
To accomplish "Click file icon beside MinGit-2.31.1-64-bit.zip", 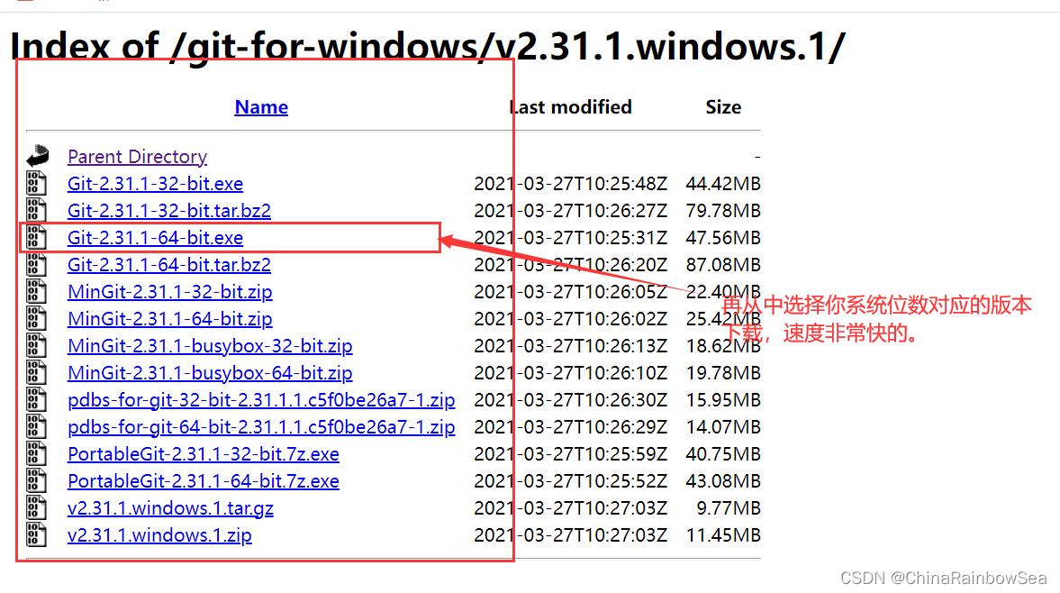I will pyautogui.click(x=37, y=318).
